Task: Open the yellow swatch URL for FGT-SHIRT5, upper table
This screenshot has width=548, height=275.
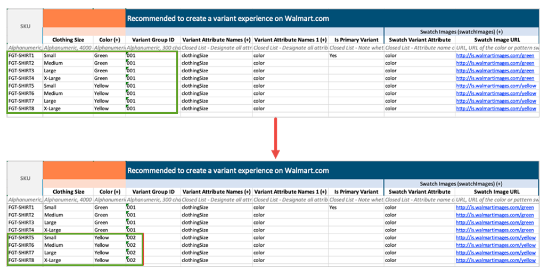Action: [496, 86]
